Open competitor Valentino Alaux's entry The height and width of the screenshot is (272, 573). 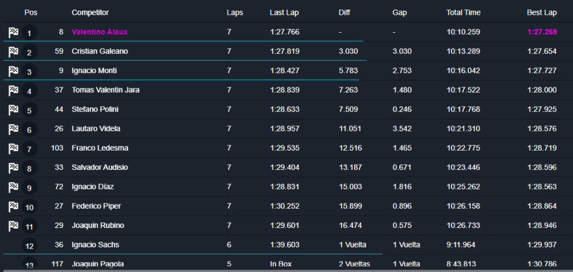pos(99,32)
